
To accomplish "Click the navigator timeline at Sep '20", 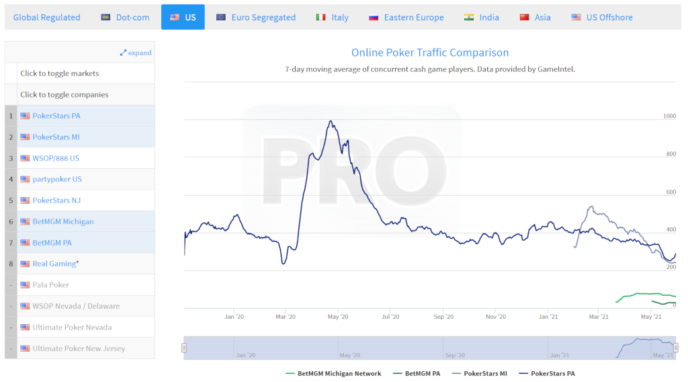I will [455, 355].
